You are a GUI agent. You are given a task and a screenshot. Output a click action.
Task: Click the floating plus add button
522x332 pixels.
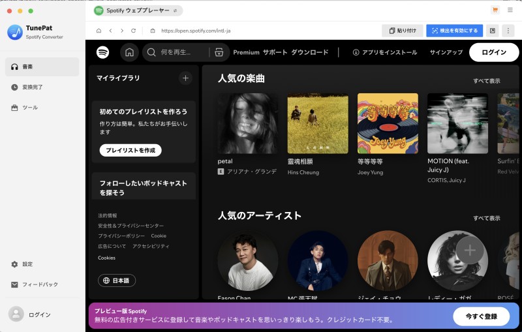[x=470, y=250]
